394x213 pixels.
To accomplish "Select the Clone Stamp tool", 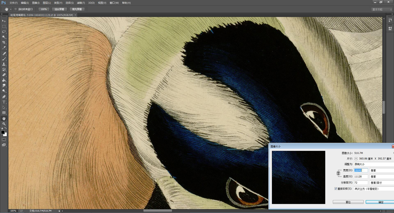I will point(4,64).
